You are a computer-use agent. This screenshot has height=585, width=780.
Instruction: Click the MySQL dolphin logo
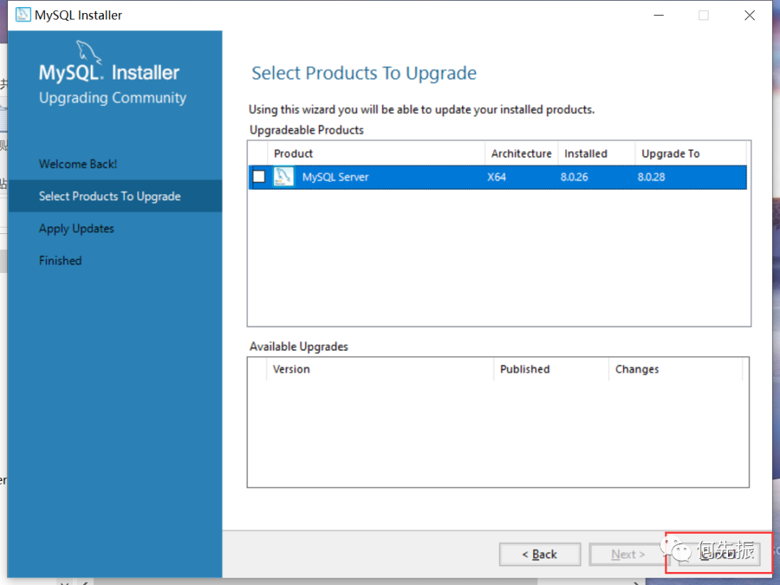89,52
